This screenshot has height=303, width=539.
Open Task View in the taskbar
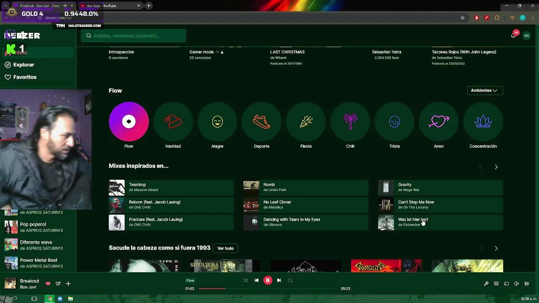[34, 299]
